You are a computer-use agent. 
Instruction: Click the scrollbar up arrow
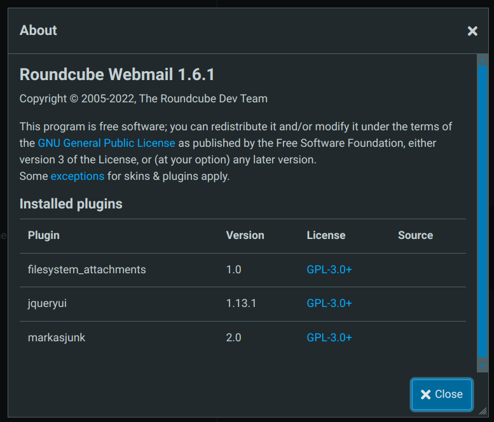tap(483, 60)
